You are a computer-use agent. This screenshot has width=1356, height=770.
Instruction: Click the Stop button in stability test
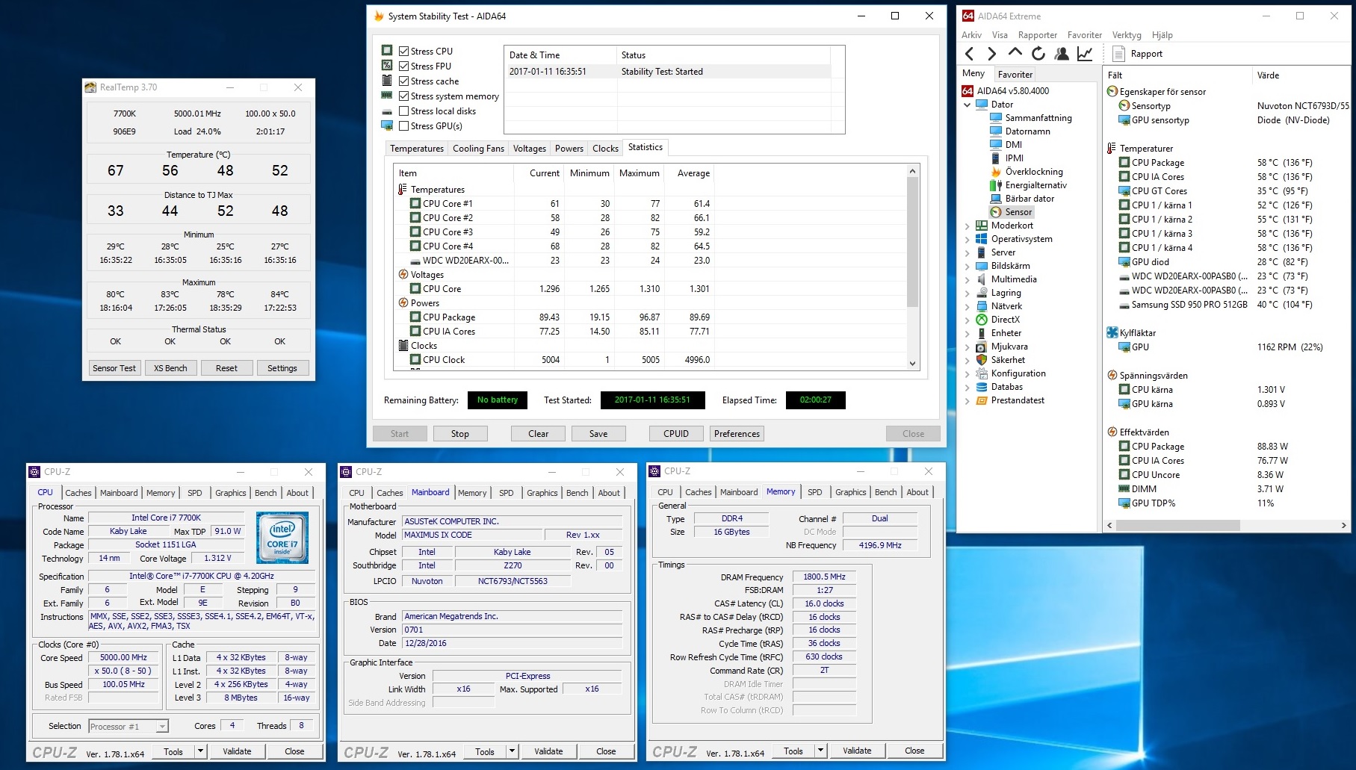[460, 434]
